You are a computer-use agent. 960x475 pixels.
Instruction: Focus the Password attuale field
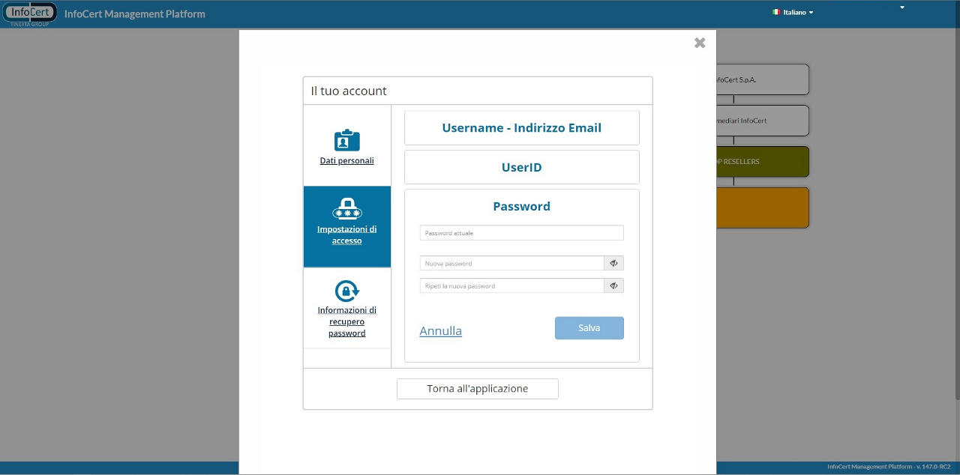pyautogui.click(x=521, y=233)
